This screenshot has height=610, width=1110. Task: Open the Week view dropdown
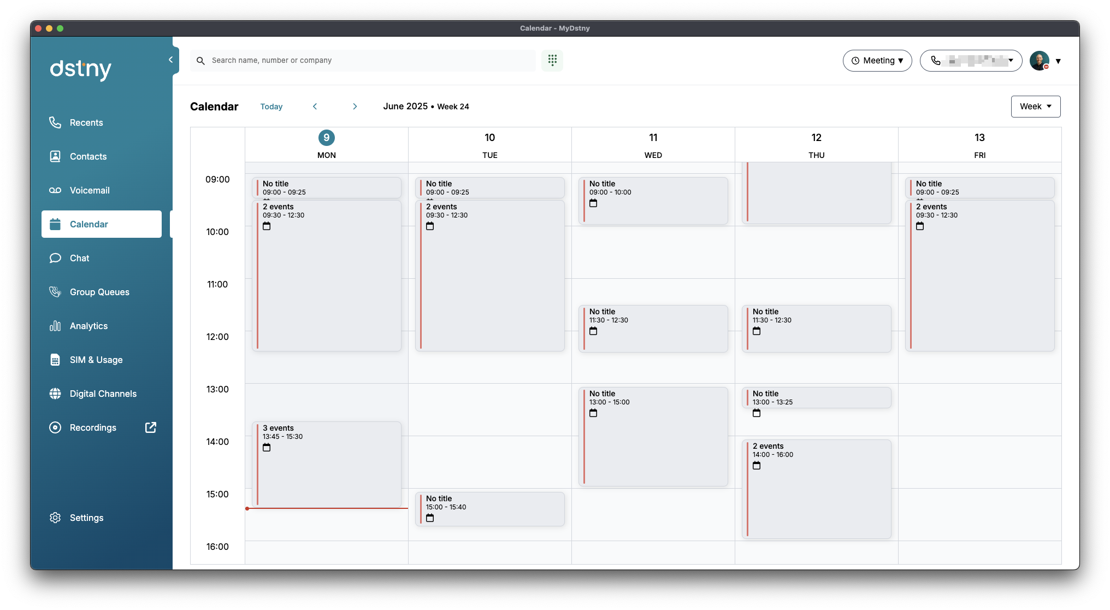(x=1035, y=107)
